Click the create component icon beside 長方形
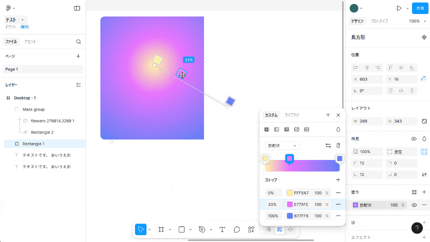This screenshot has height=242, width=430. (x=424, y=37)
